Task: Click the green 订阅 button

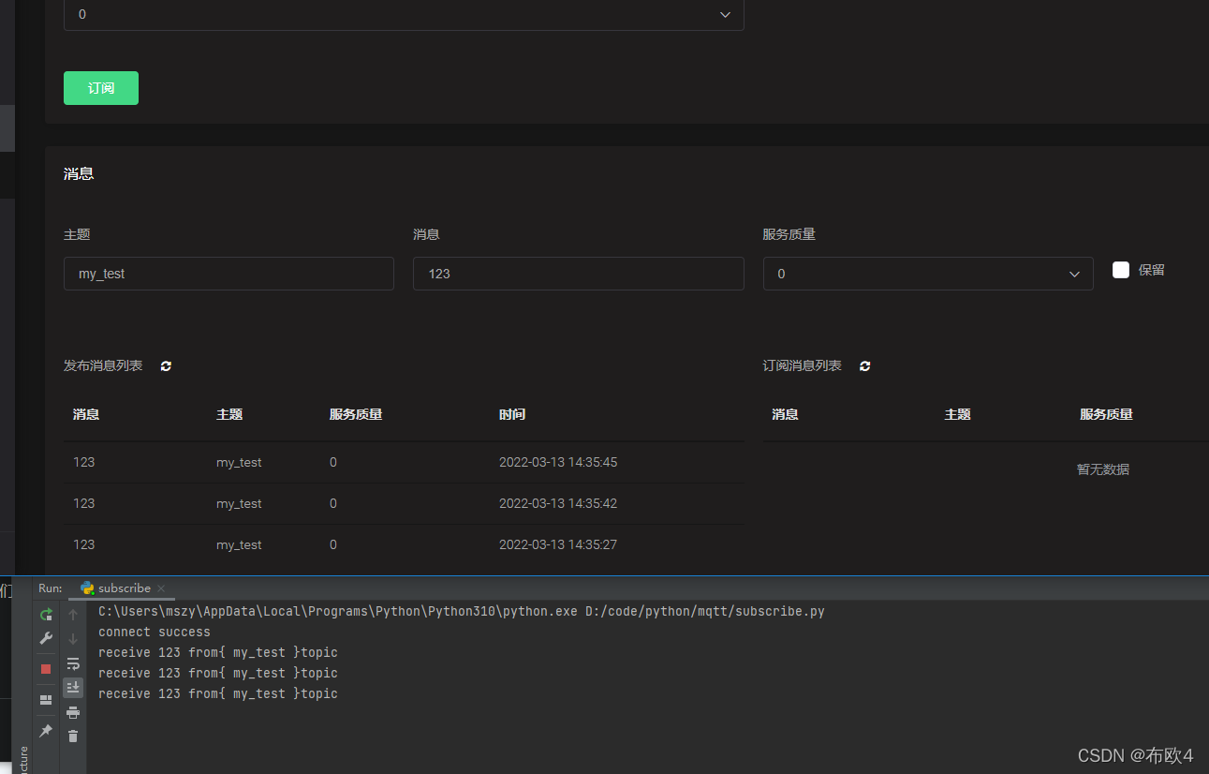Action: (101, 88)
